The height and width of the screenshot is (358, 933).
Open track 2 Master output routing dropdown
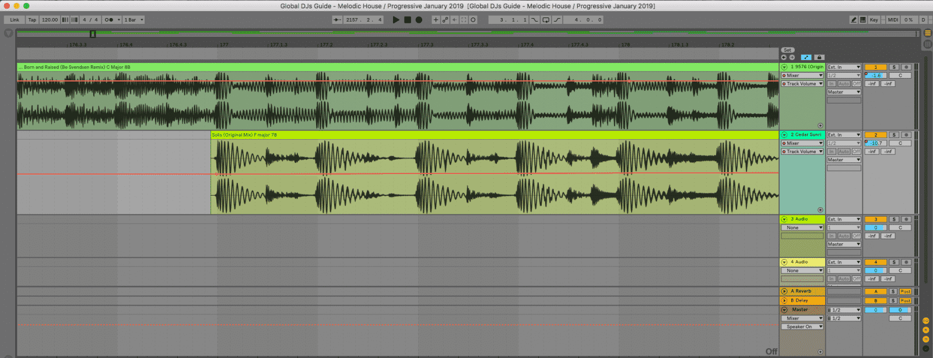point(844,160)
